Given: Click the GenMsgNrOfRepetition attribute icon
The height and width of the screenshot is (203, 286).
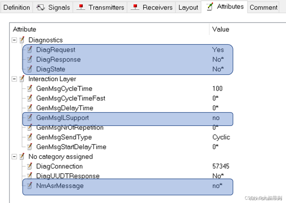Looking at the screenshot, I should 30,127.
